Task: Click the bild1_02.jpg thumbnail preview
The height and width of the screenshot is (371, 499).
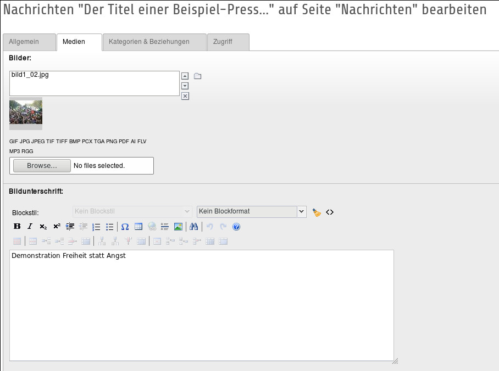Action: [x=26, y=113]
